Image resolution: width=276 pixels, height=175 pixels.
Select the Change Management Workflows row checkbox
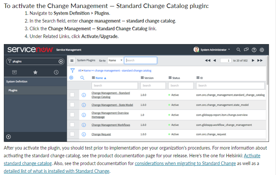coord(72,125)
